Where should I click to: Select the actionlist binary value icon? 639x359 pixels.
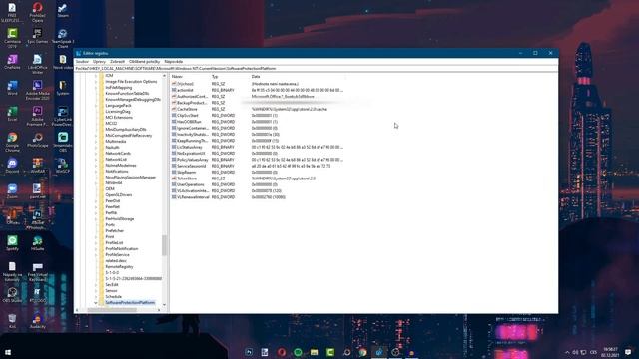point(174,90)
